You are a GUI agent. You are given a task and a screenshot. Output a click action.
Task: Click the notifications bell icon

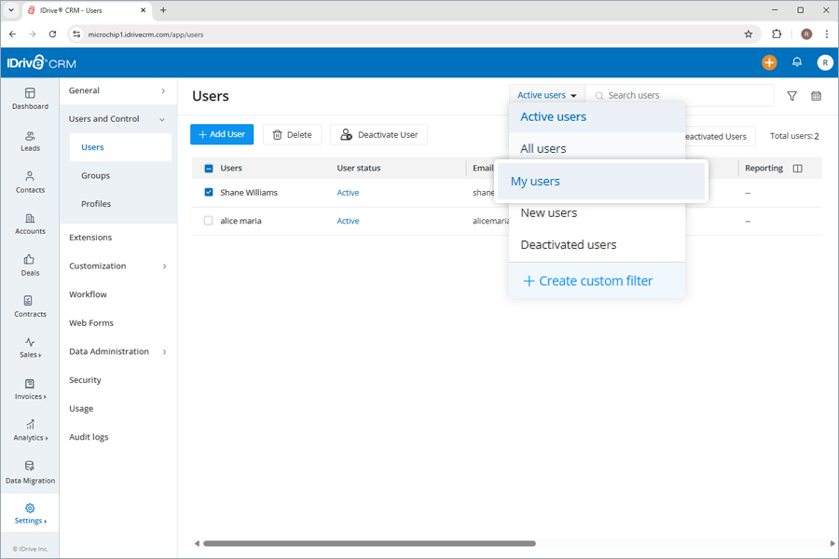(797, 62)
